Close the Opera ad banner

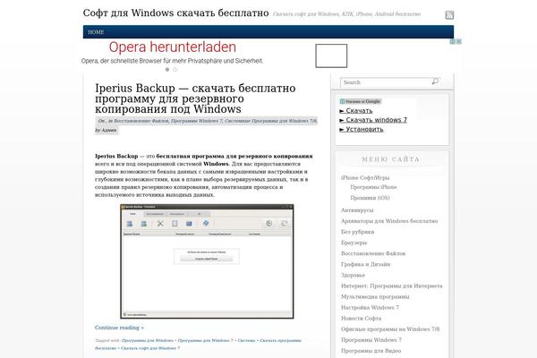click(x=459, y=41)
